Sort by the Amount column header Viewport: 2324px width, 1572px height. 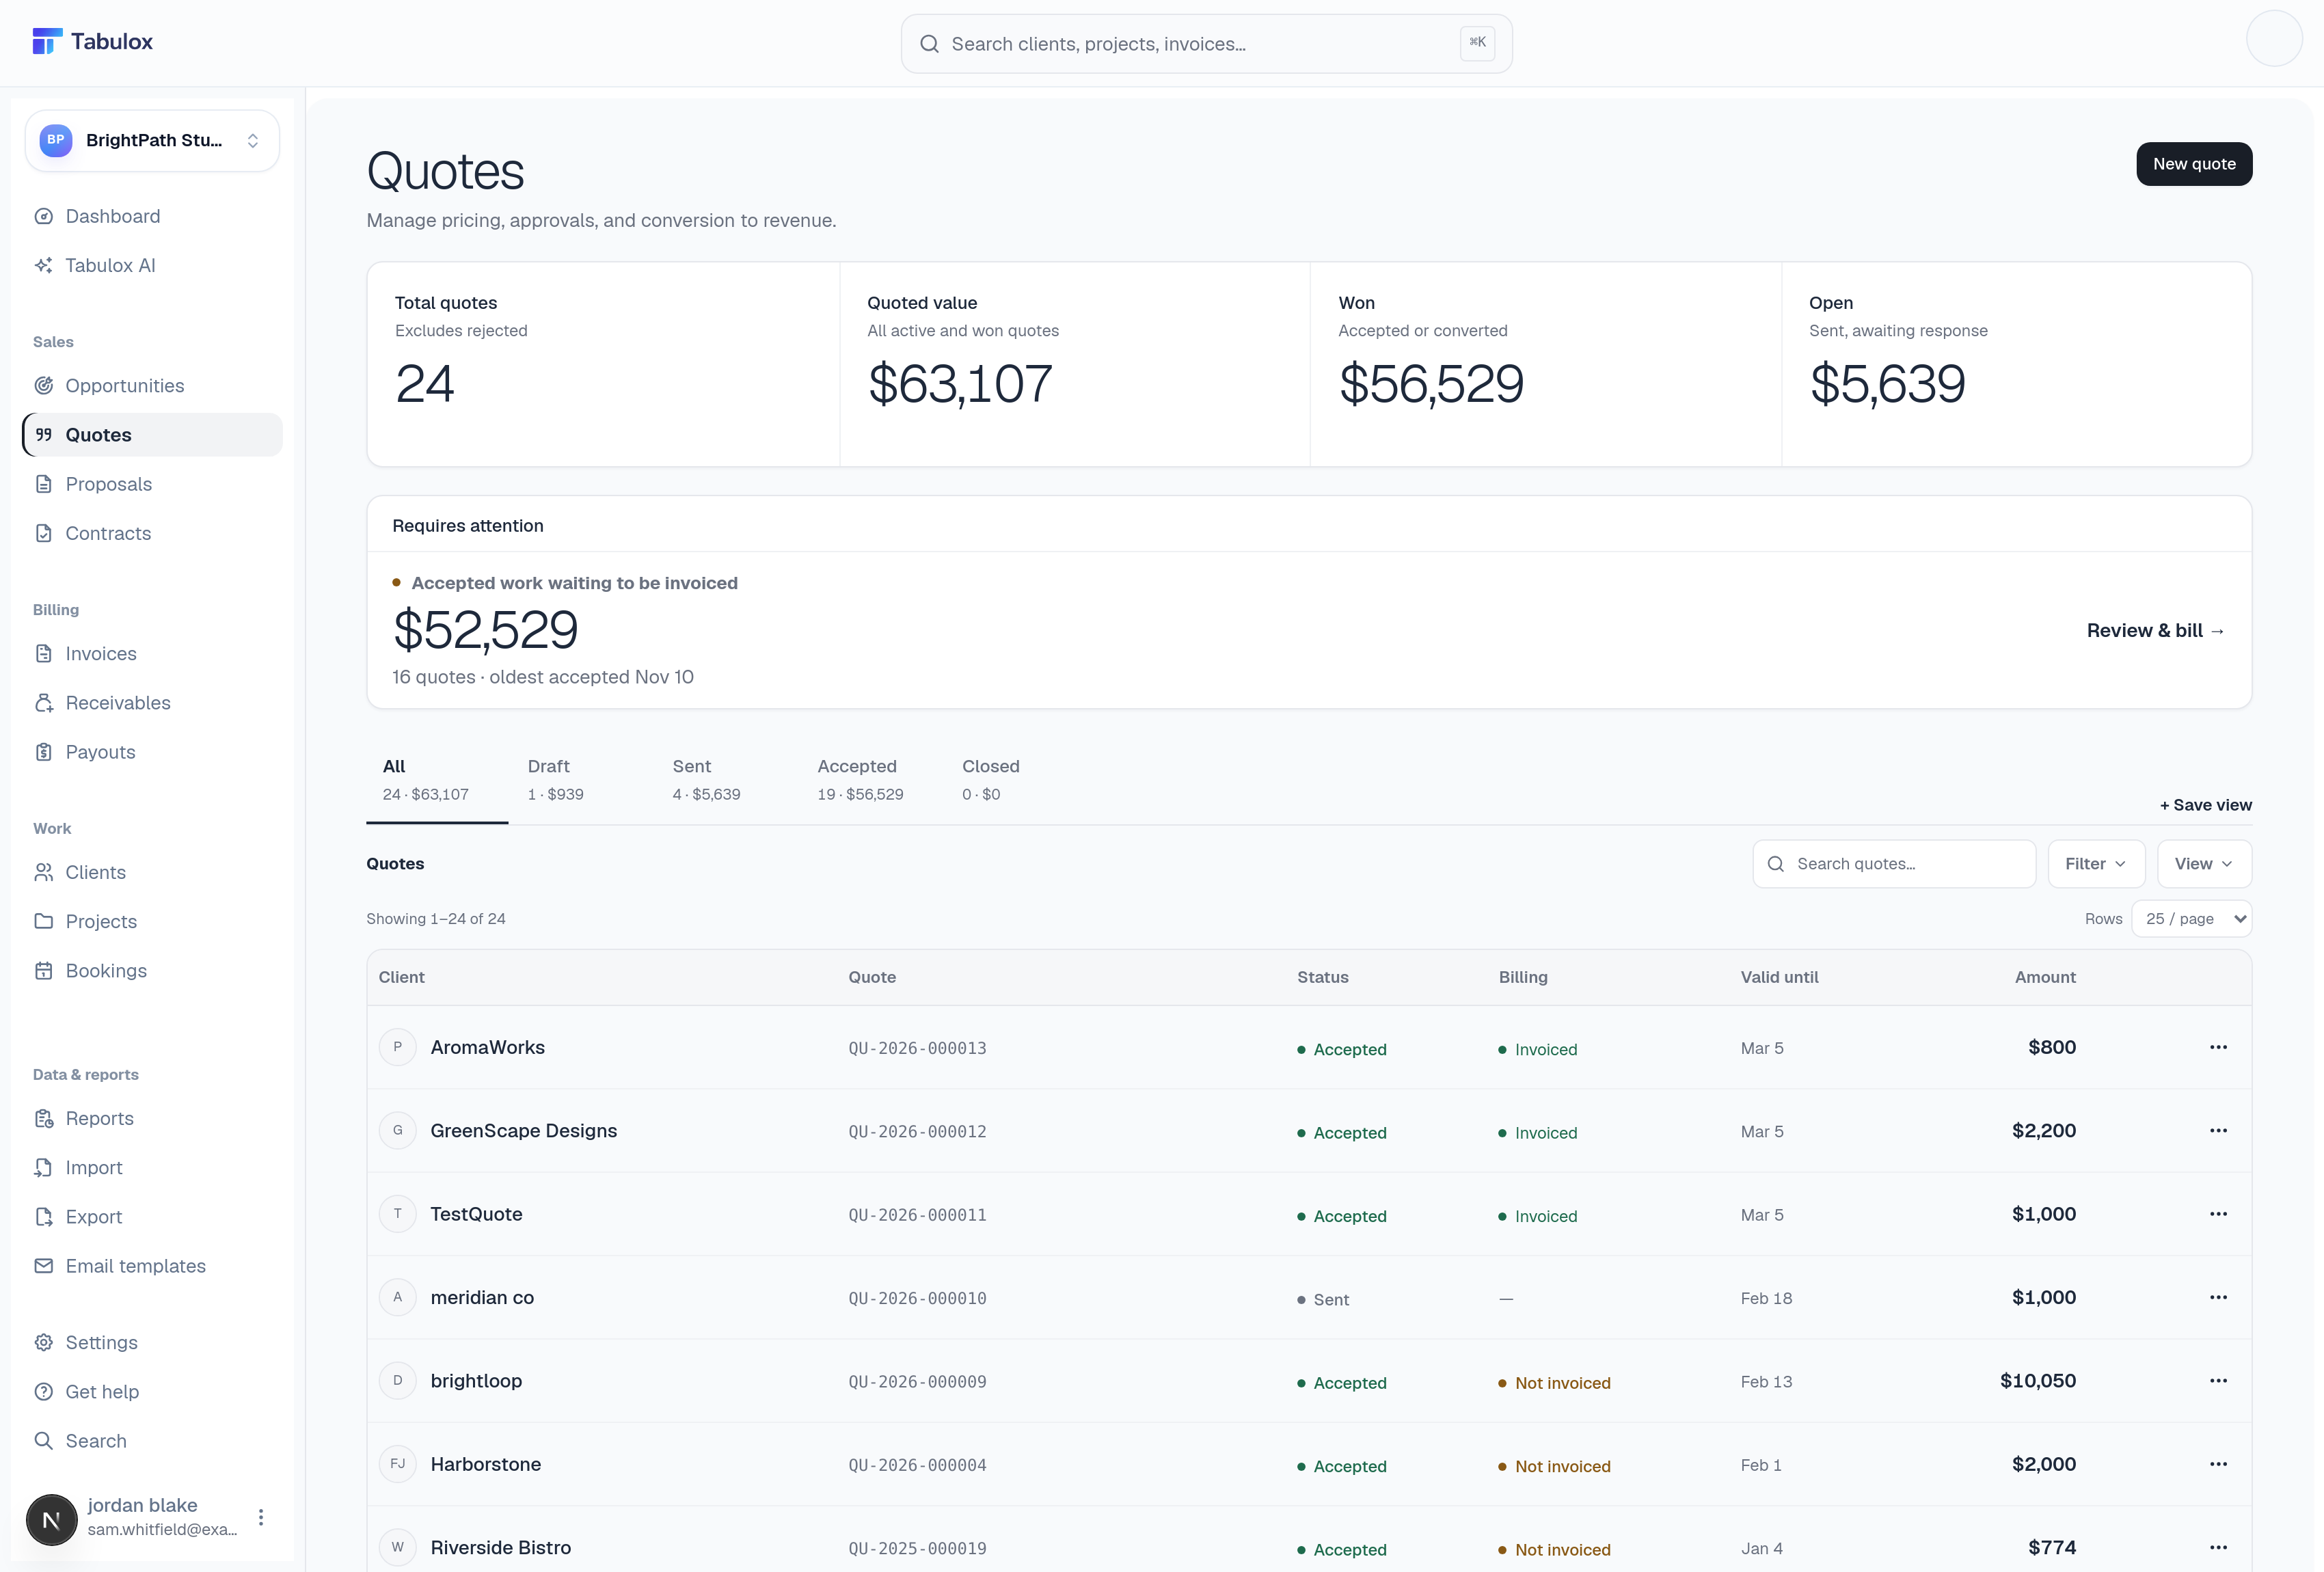(x=2045, y=977)
